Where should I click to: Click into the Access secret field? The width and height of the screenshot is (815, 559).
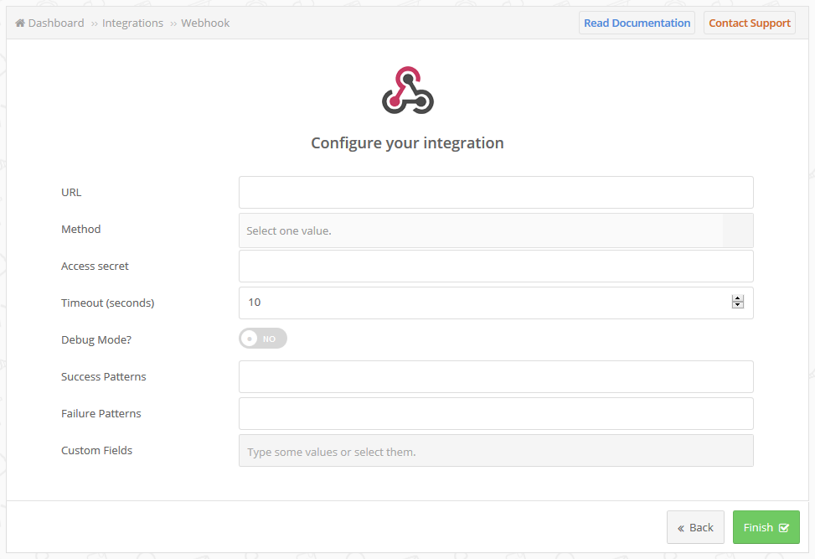tap(496, 267)
